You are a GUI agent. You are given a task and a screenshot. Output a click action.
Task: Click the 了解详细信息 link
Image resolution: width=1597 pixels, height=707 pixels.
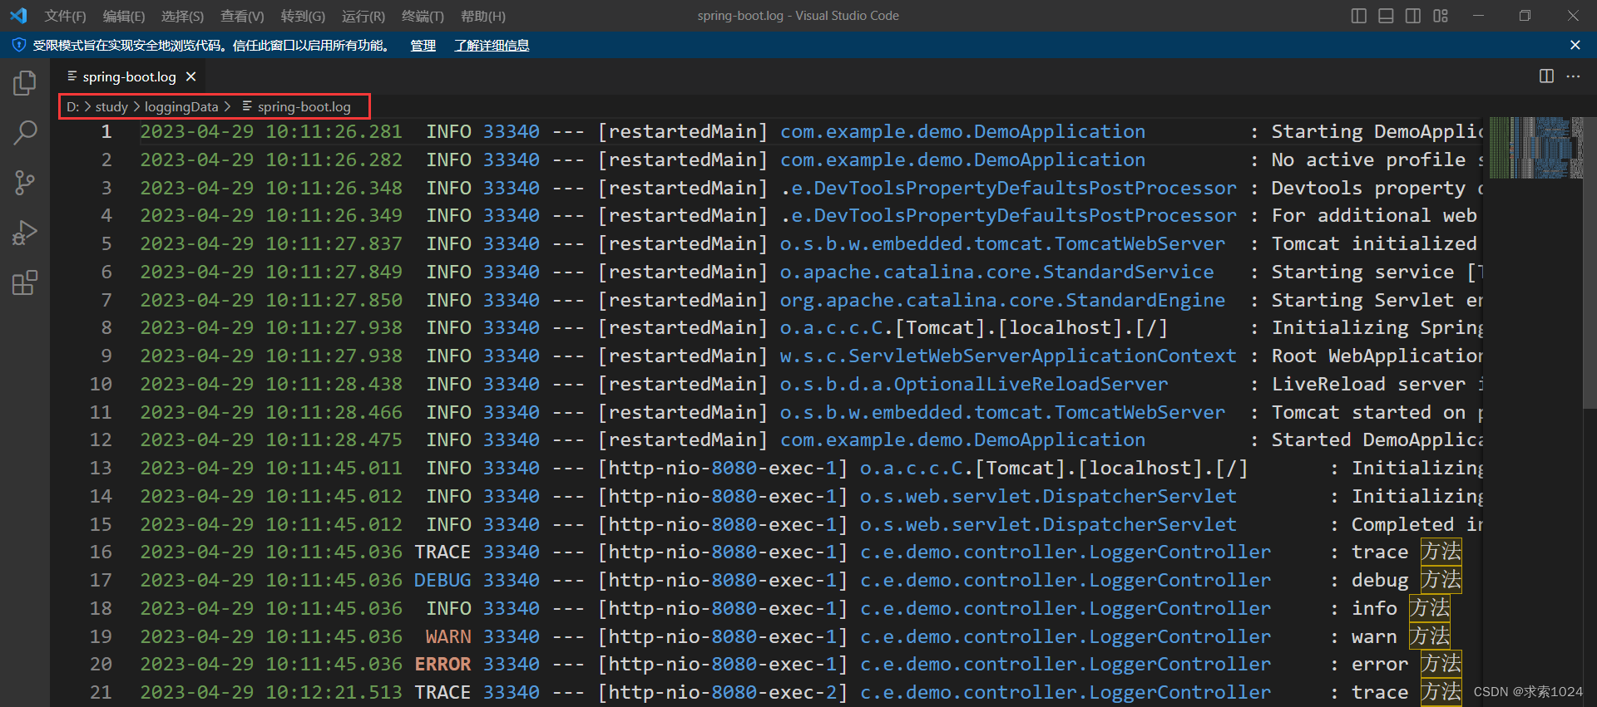492,46
